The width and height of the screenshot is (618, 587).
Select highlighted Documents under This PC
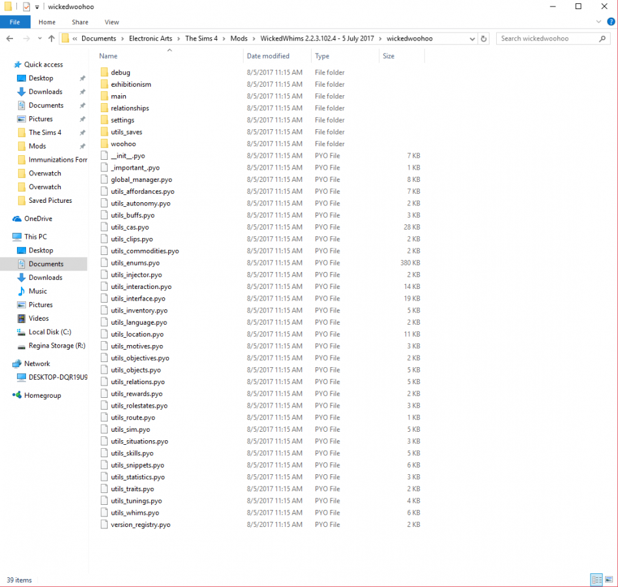click(46, 263)
